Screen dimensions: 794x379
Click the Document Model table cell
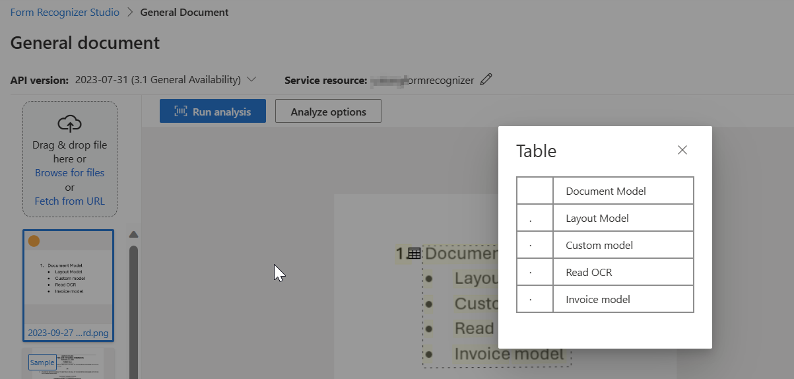click(623, 191)
